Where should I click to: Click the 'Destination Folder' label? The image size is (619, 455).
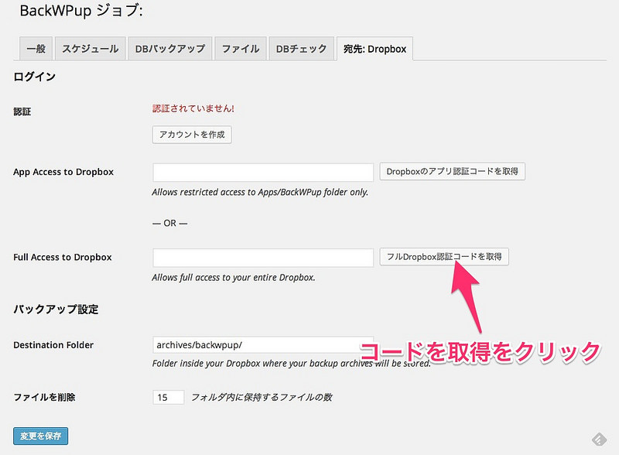click(53, 345)
